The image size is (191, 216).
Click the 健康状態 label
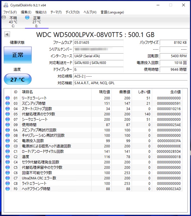point(17,42)
